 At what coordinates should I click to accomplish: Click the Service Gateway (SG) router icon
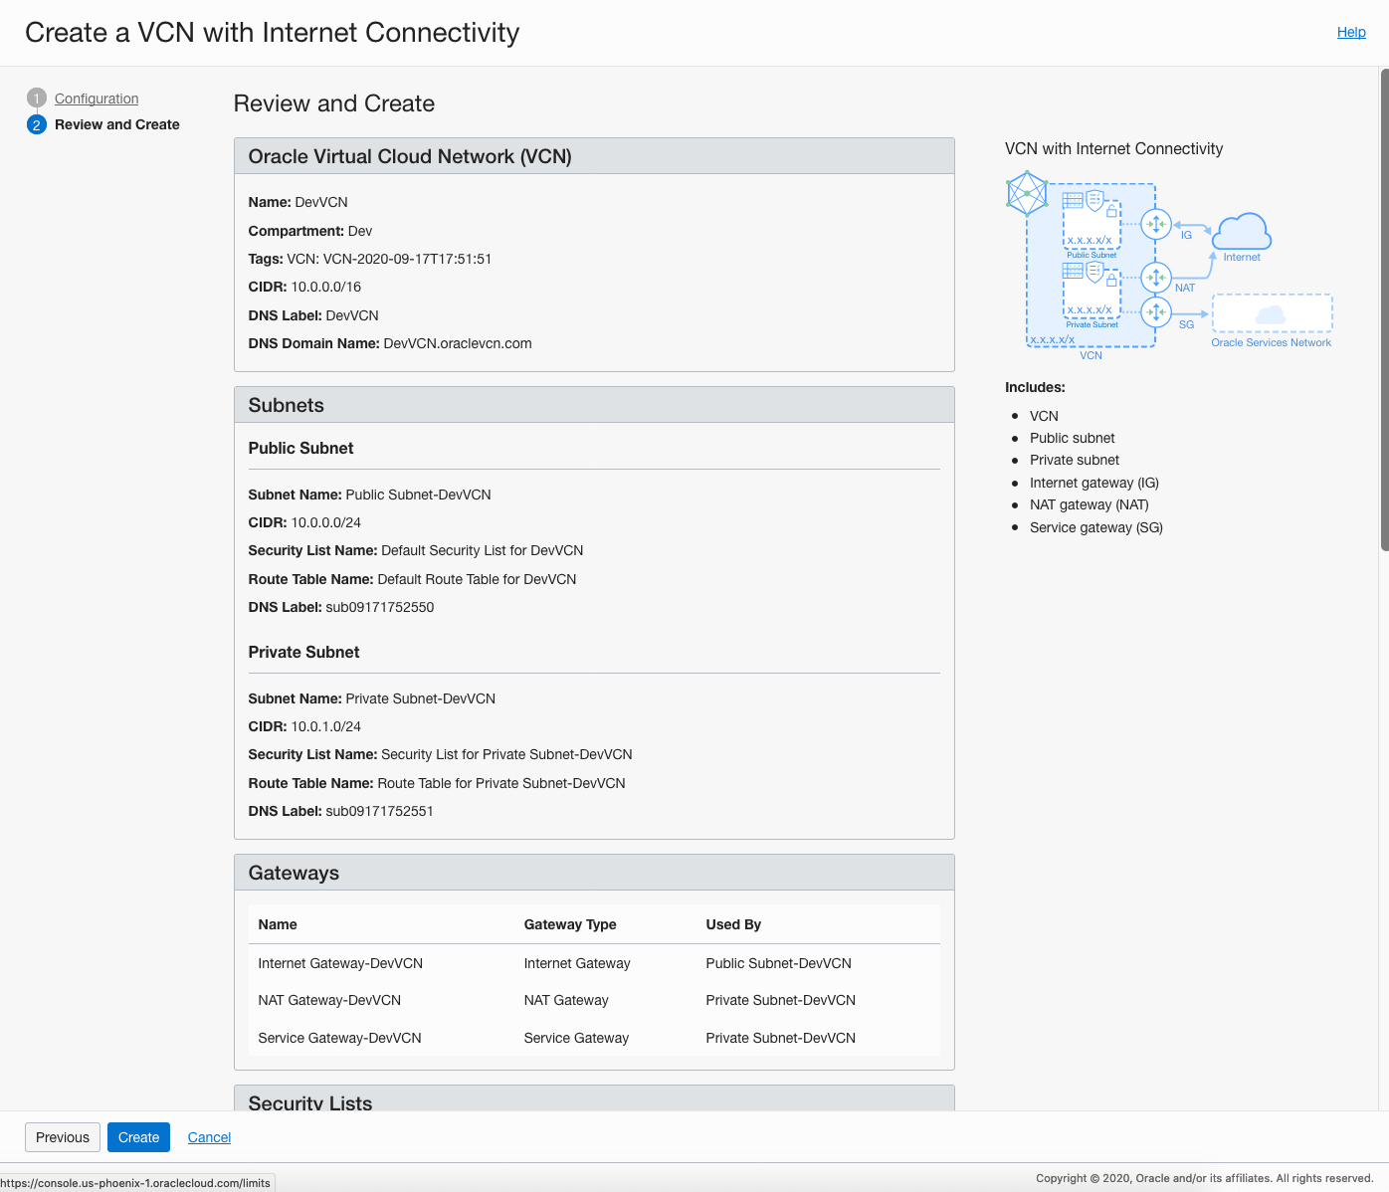[1156, 312]
